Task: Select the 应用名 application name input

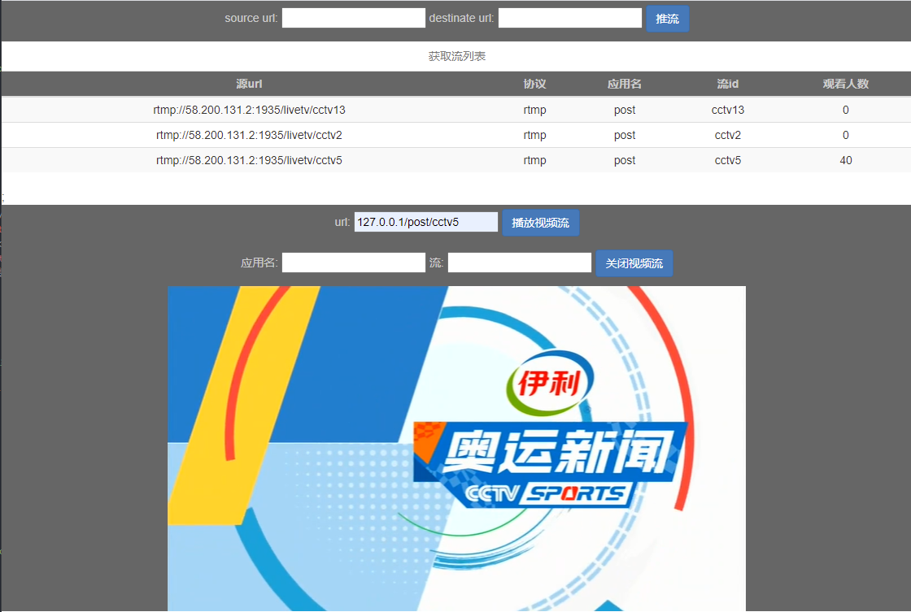Action: (353, 262)
